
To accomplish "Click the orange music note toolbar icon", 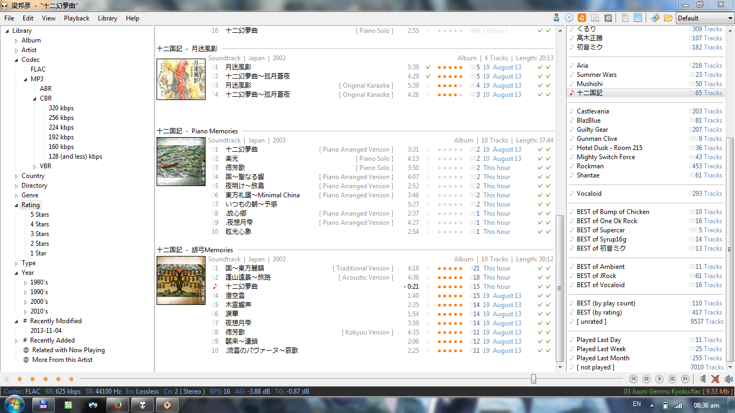I will (582, 18).
